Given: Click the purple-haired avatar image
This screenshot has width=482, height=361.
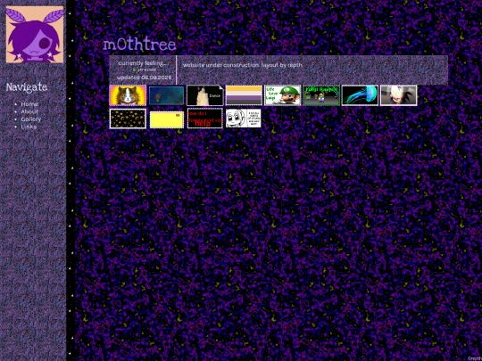Looking at the screenshot, I should click(35, 35).
